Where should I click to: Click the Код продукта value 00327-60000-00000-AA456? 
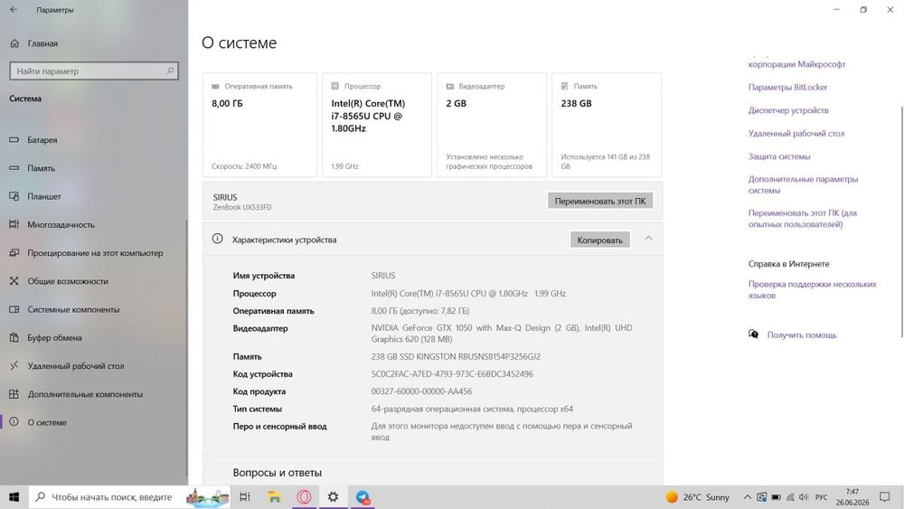pyautogui.click(x=421, y=391)
